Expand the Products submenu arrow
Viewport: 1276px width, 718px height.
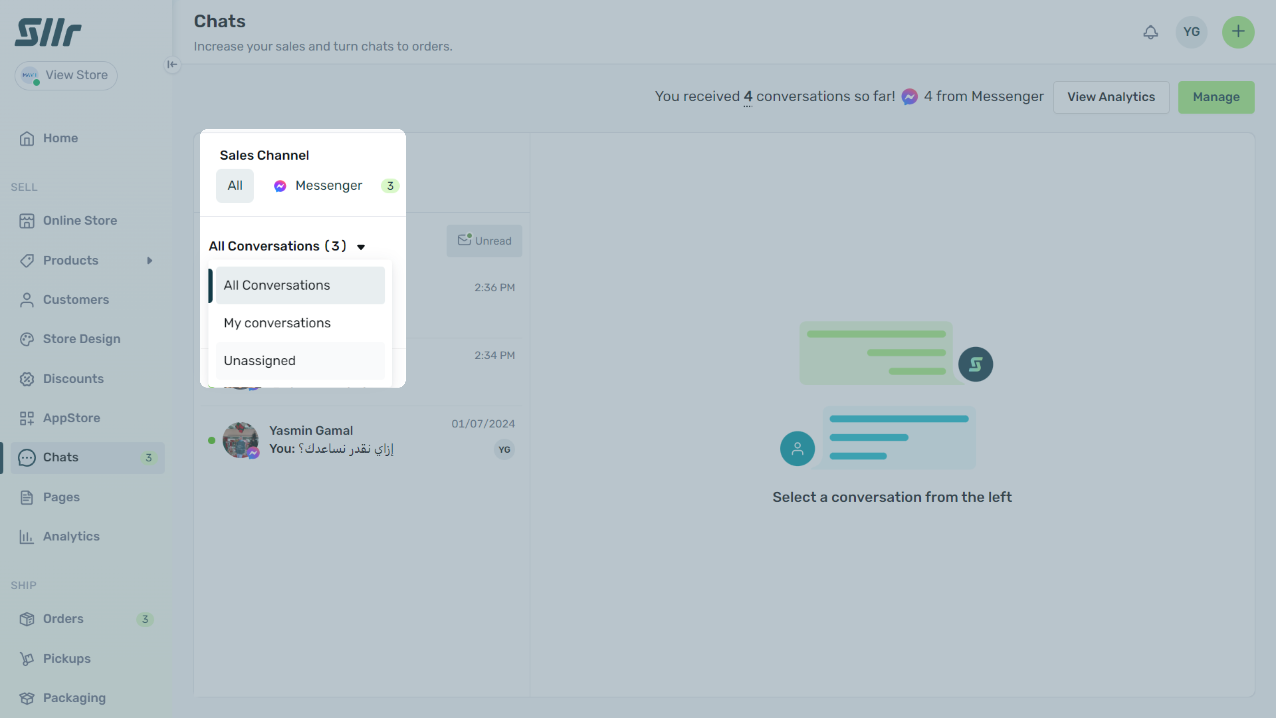click(x=150, y=261)
